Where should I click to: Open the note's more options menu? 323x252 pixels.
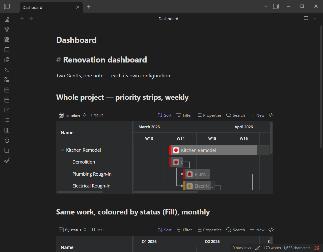[x=315, y=18]
